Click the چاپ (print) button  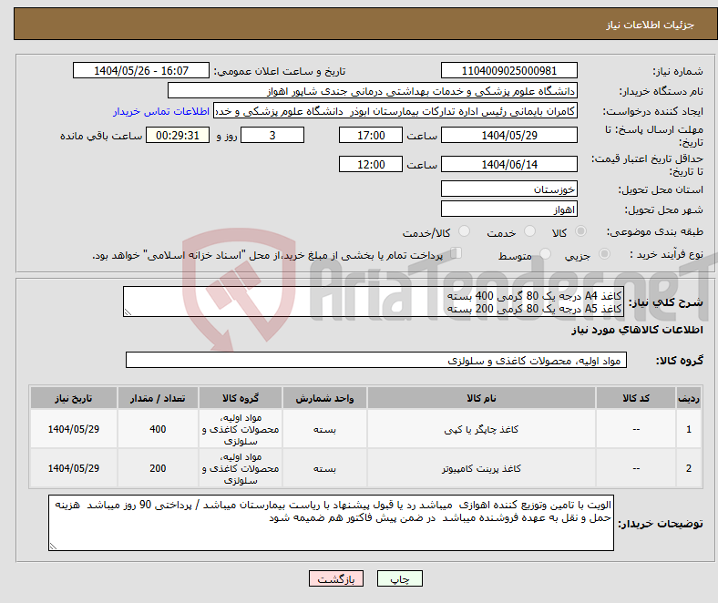[x=399, y=578]
